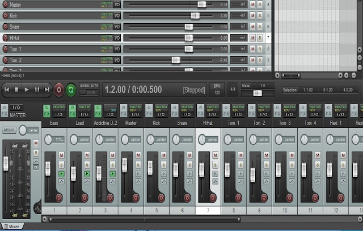Click the HiHat mixer channel volume fader
363x231 pixels.
202,170
